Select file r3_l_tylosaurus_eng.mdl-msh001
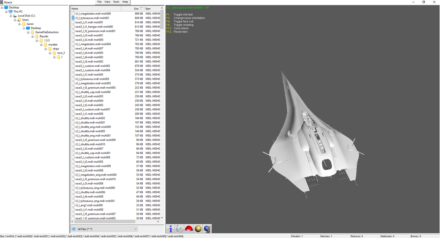Viewport: 440px width, 238px height. coord(95,201)
